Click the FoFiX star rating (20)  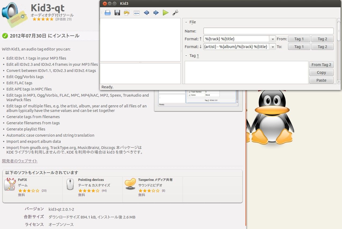[29, 191]
